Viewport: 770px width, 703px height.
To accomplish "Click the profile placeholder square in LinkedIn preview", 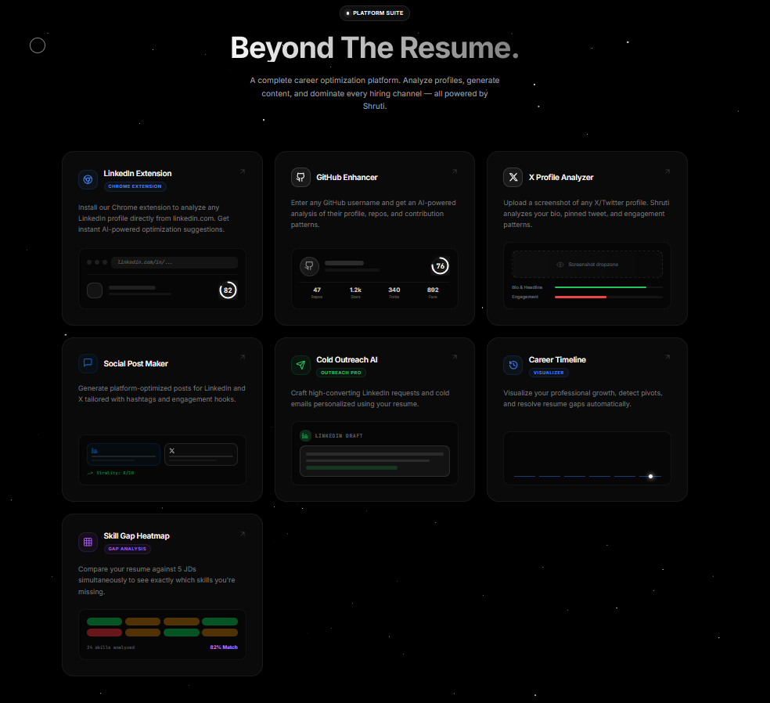I will pos(95,290).
